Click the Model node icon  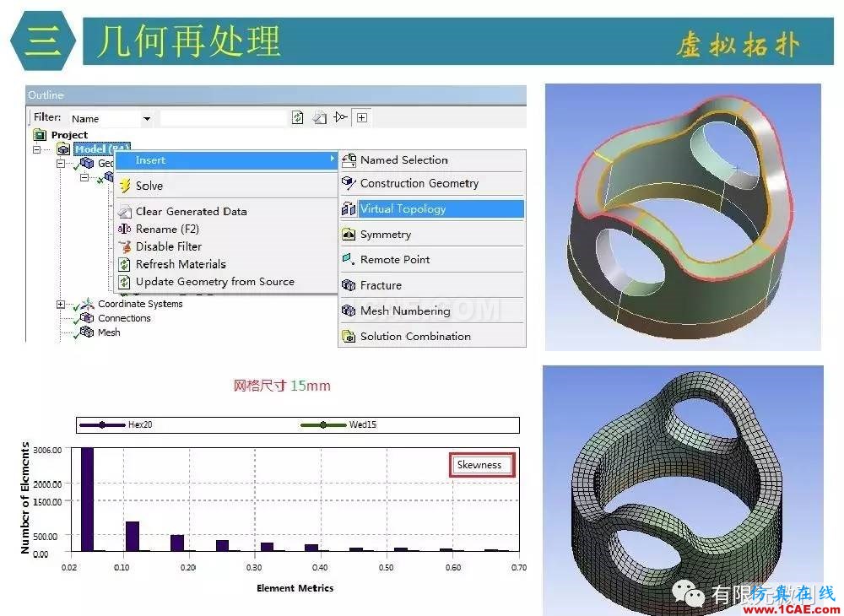tap(63, 149)
